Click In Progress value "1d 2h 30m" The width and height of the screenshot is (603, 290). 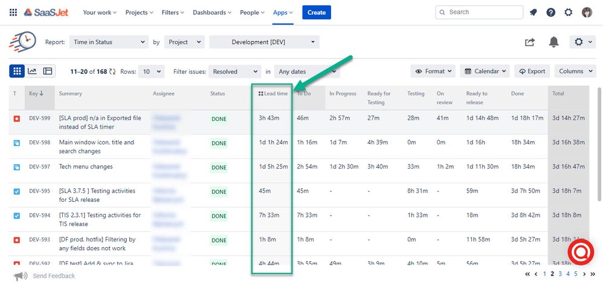[x=344, y=167]
